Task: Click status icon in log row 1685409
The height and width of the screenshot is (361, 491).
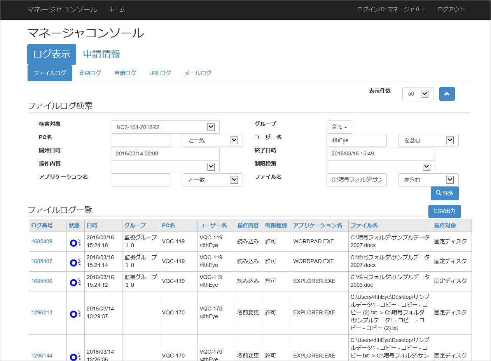Action: click(x=75, y=242)
